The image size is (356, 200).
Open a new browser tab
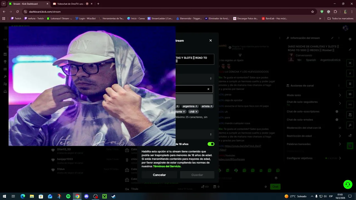click(98, 4)
